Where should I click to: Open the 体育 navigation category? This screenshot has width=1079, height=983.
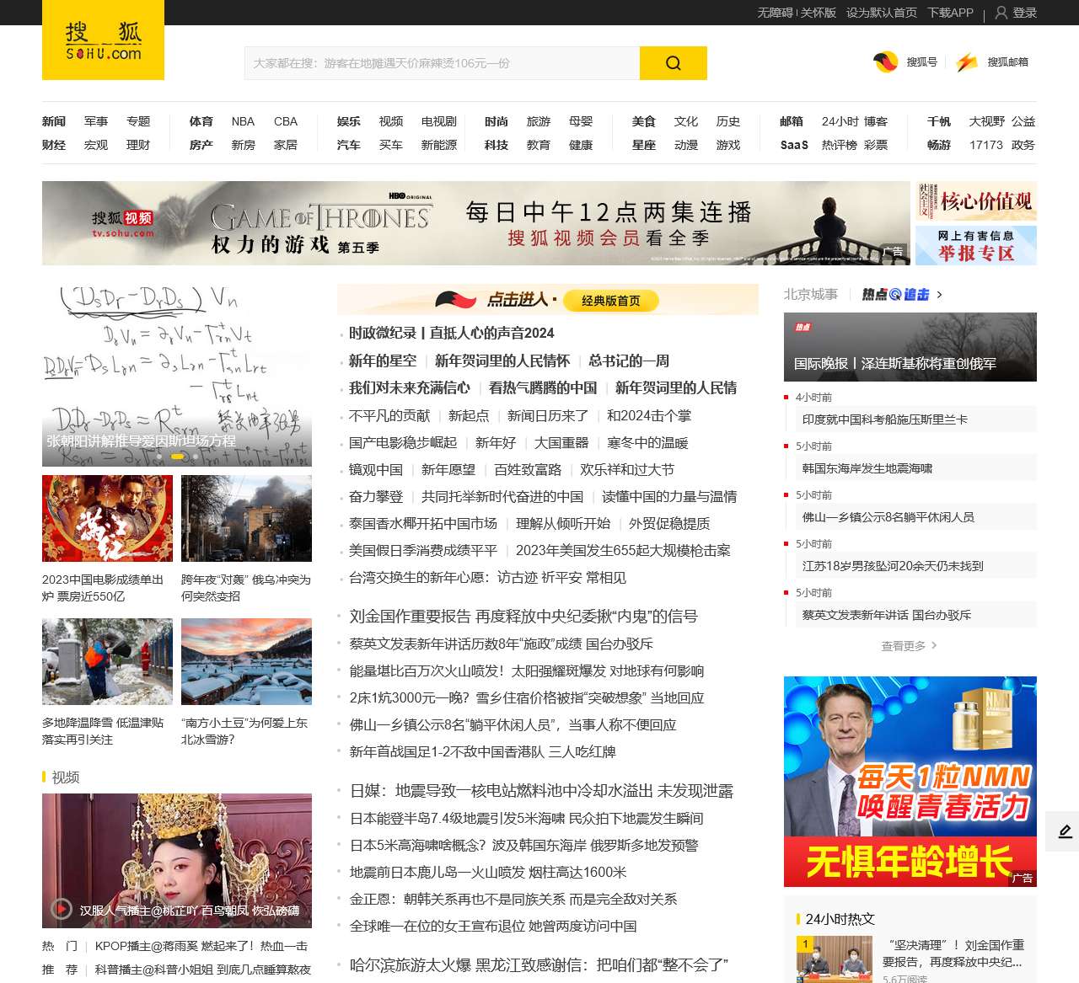[201, 121]
